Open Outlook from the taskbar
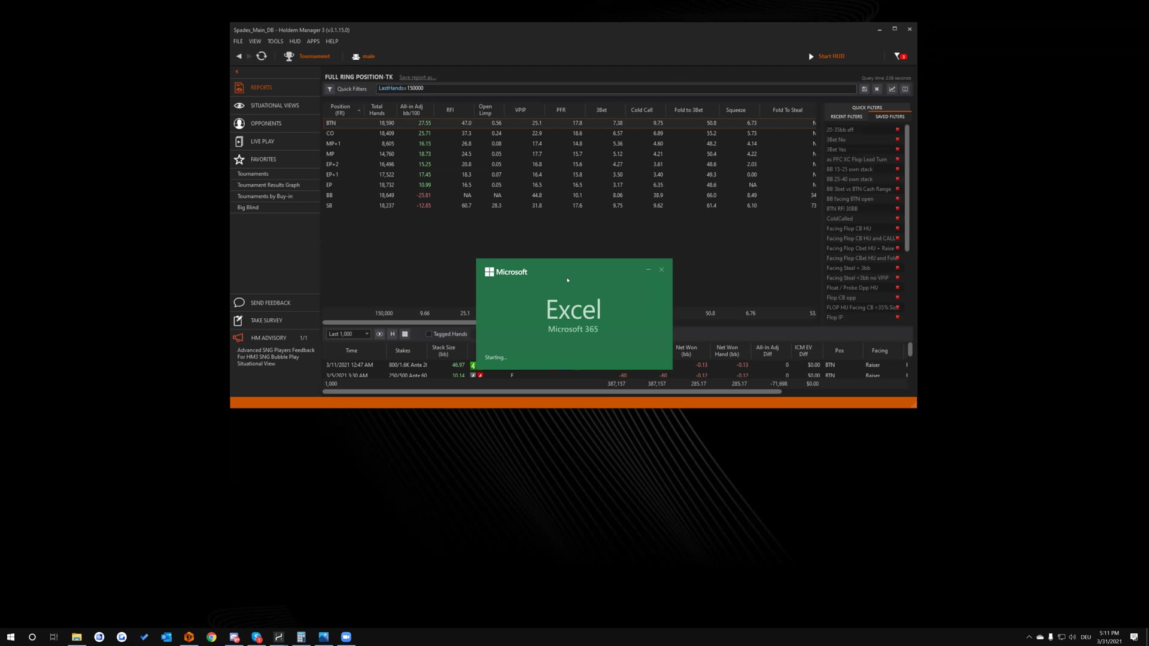This screenshot has width=1149, height=646. coord(166,637)
